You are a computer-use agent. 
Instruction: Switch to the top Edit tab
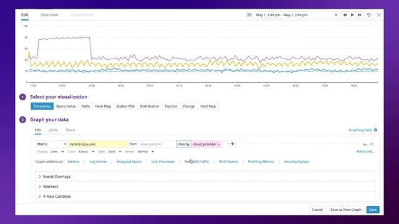pyautogui.click(x=25, y=15)
